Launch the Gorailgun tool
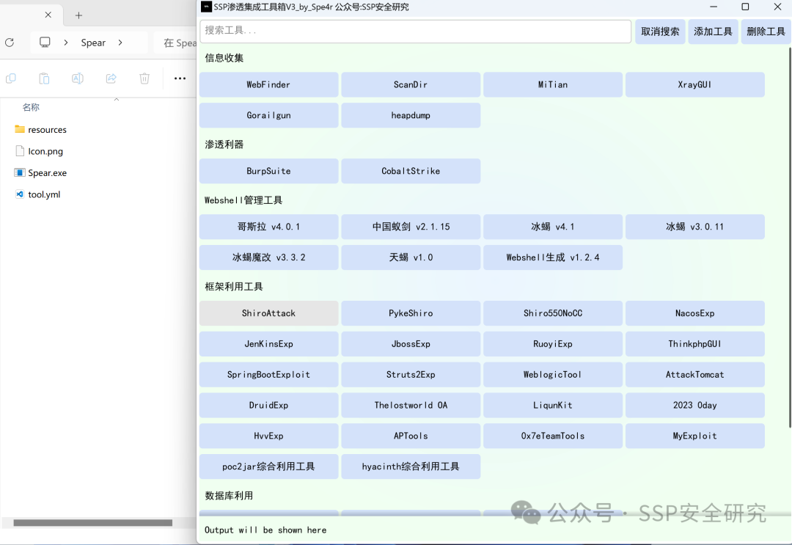The height and width of the screenshot is (545, 792). (268, 115)
